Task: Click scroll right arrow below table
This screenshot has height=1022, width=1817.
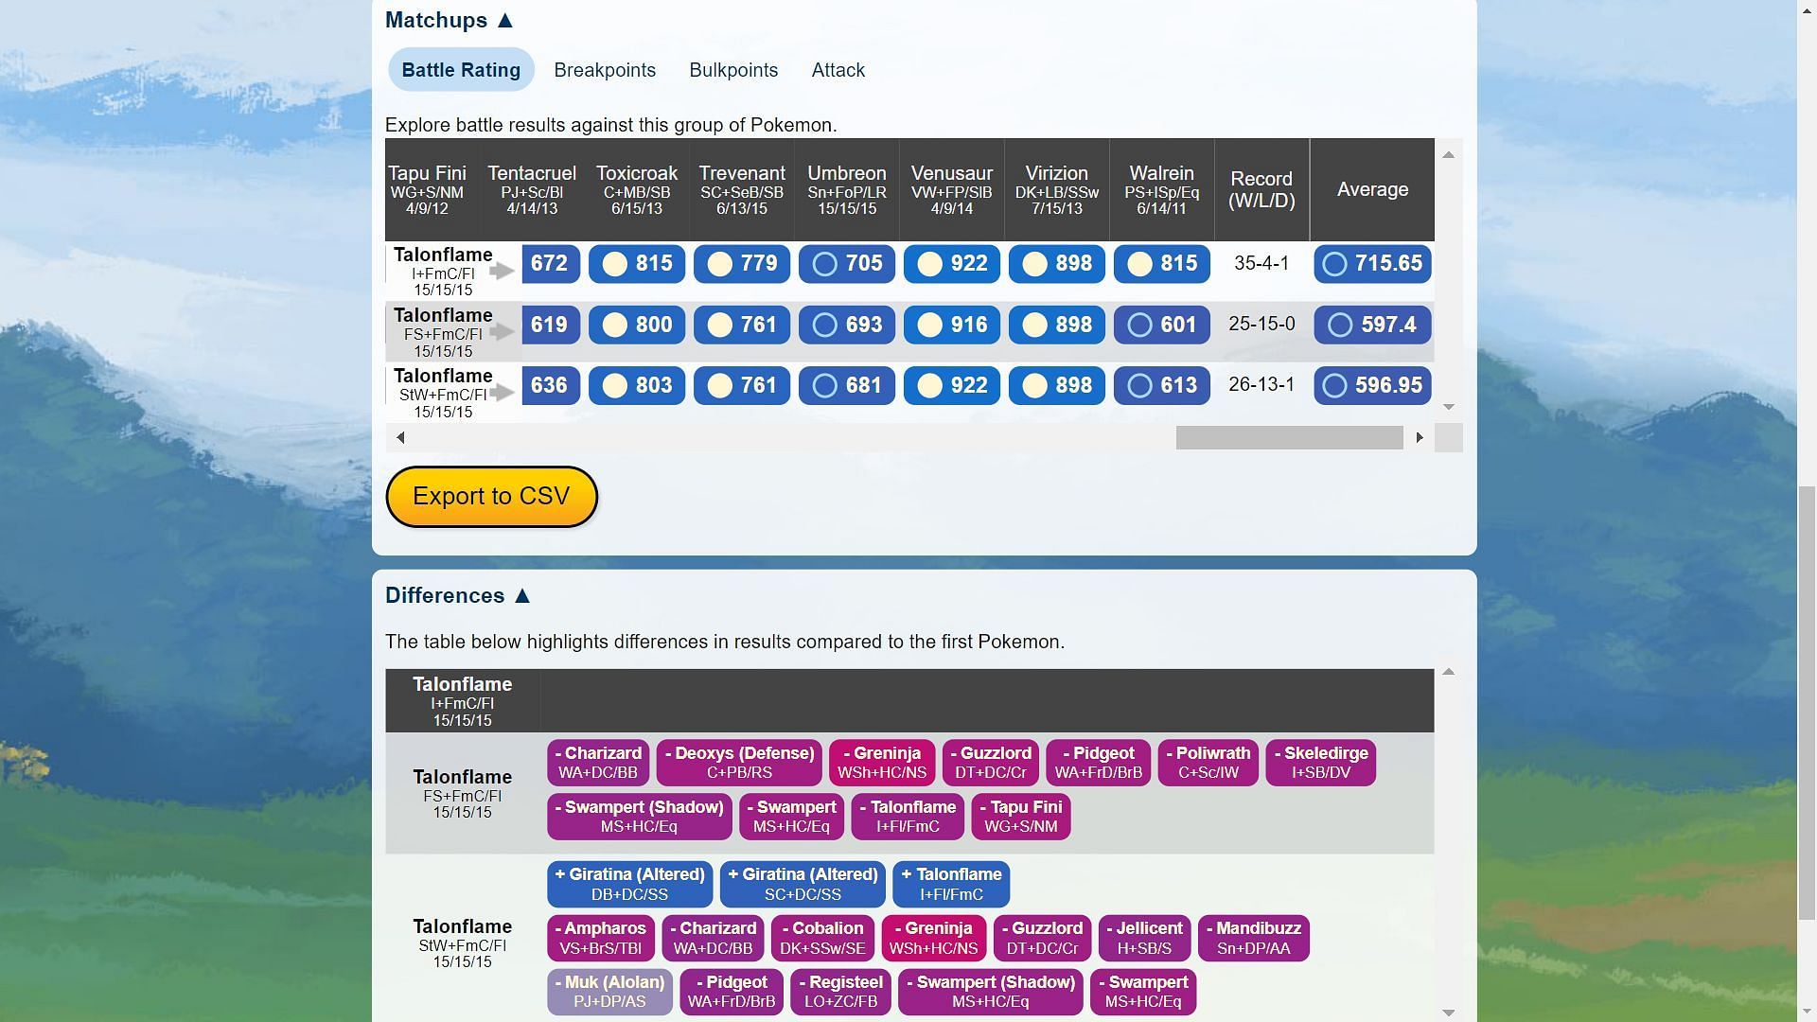Action: tap(1418, 437)
